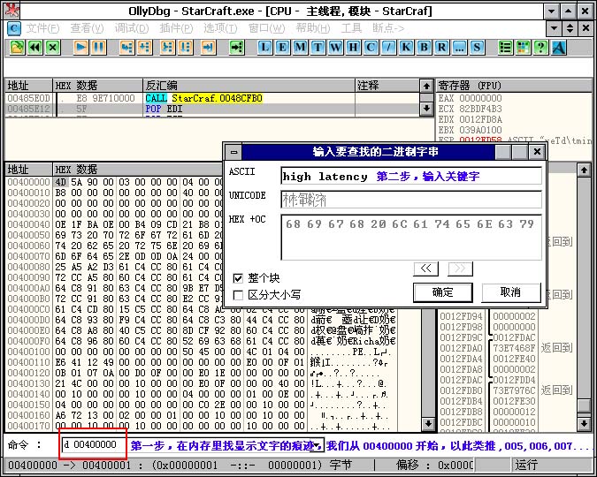Show the Call stack with the K icon
597x477 pixels.
(x=406, y=48)
